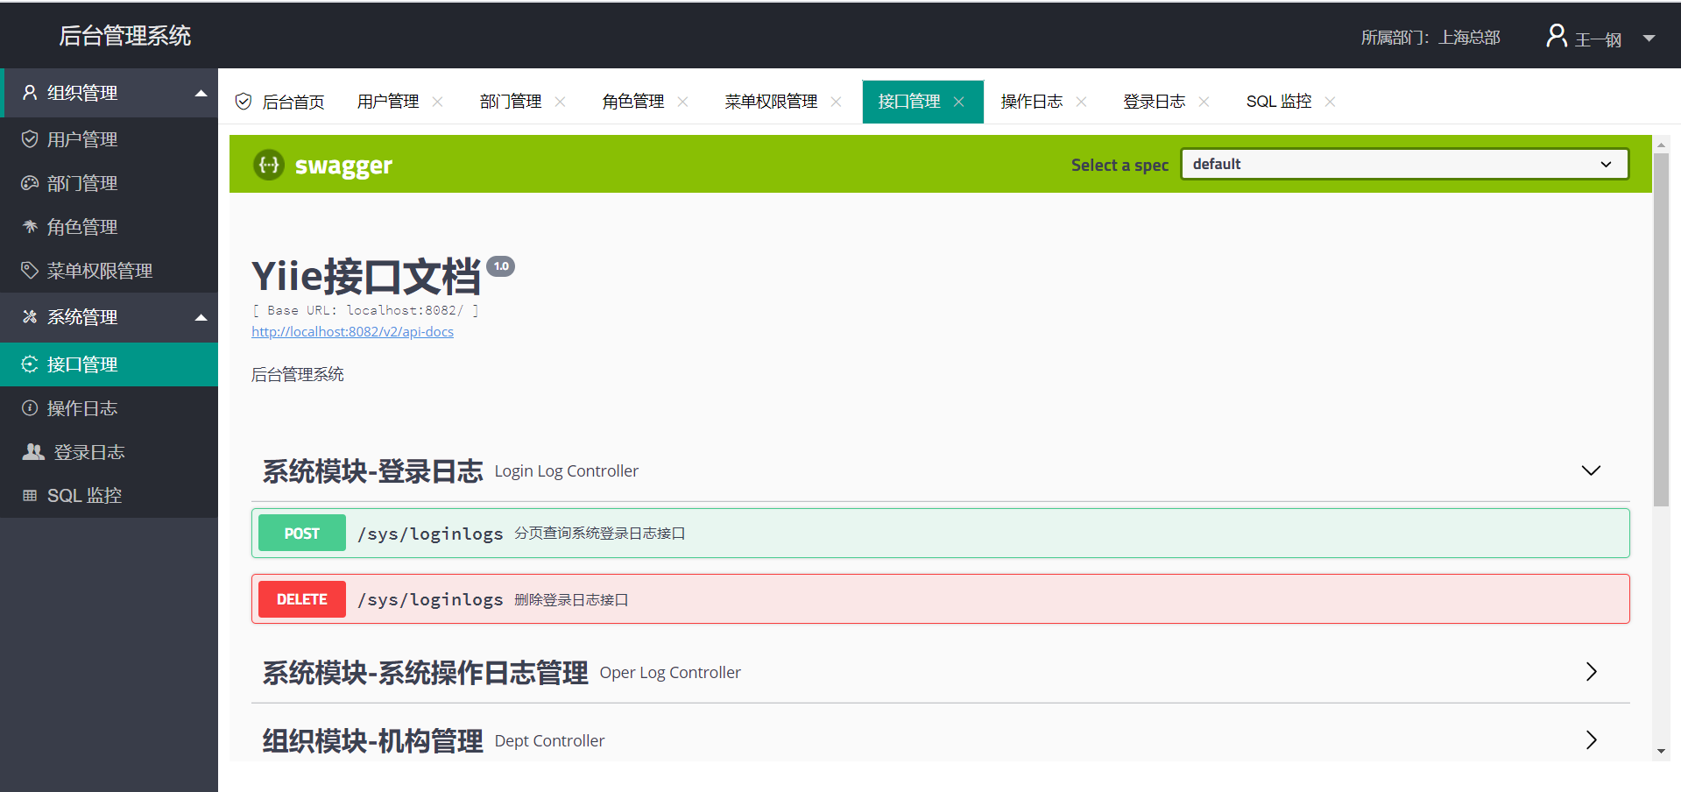1681x792 pixels.
Task: Close the 菜单权限管理 tab
Action: 836,102
